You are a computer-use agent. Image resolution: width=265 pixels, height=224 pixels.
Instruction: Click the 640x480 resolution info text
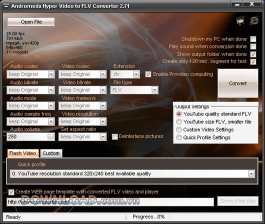[14, 47]
